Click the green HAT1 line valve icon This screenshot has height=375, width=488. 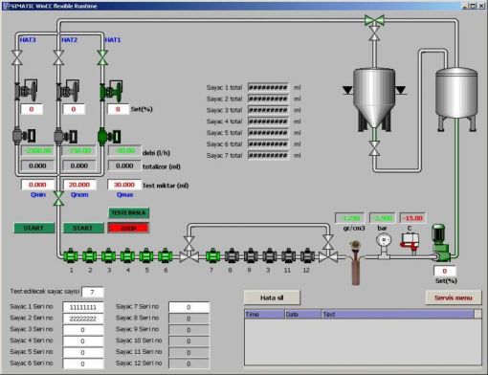pos(102,57)
